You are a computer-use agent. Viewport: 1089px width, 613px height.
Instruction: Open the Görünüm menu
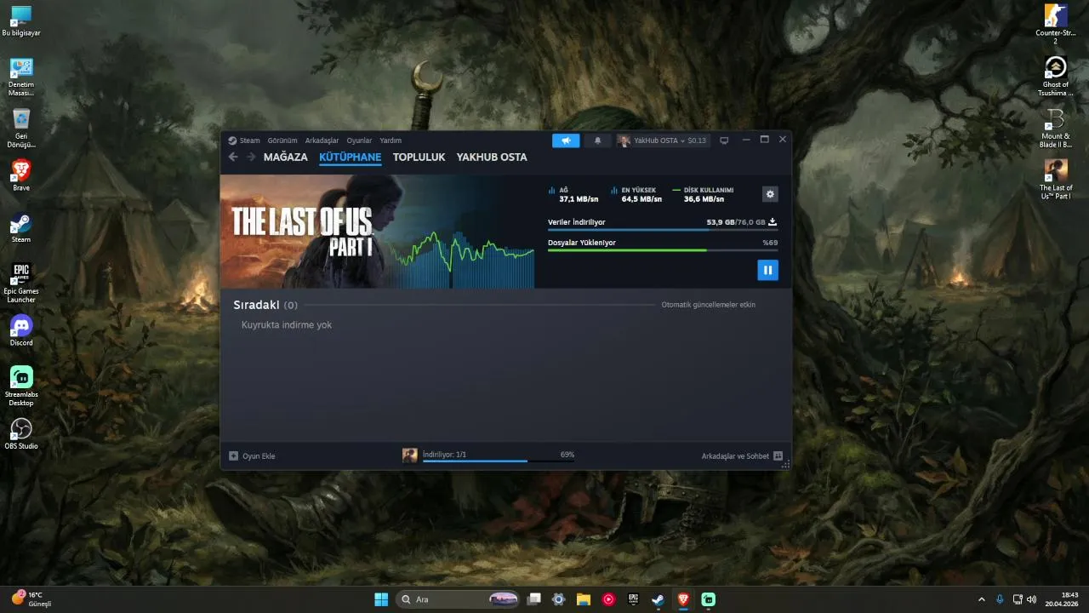click(282, 140)
